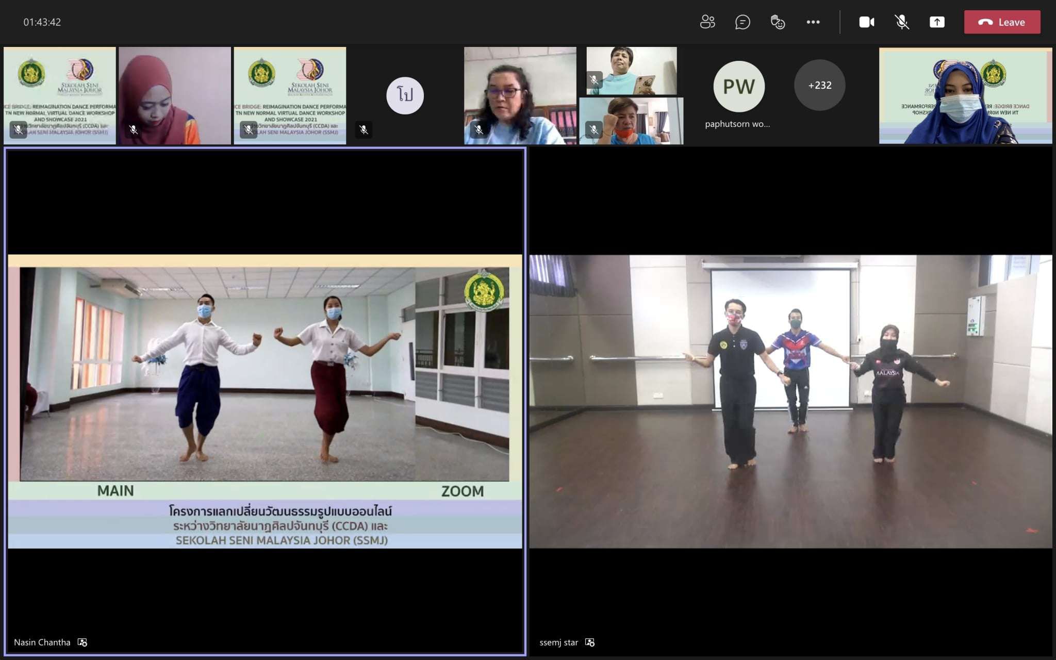Expand the +232 more participants bubble
This screenshot has width=1056, height=660.
[x=819, y=85]
